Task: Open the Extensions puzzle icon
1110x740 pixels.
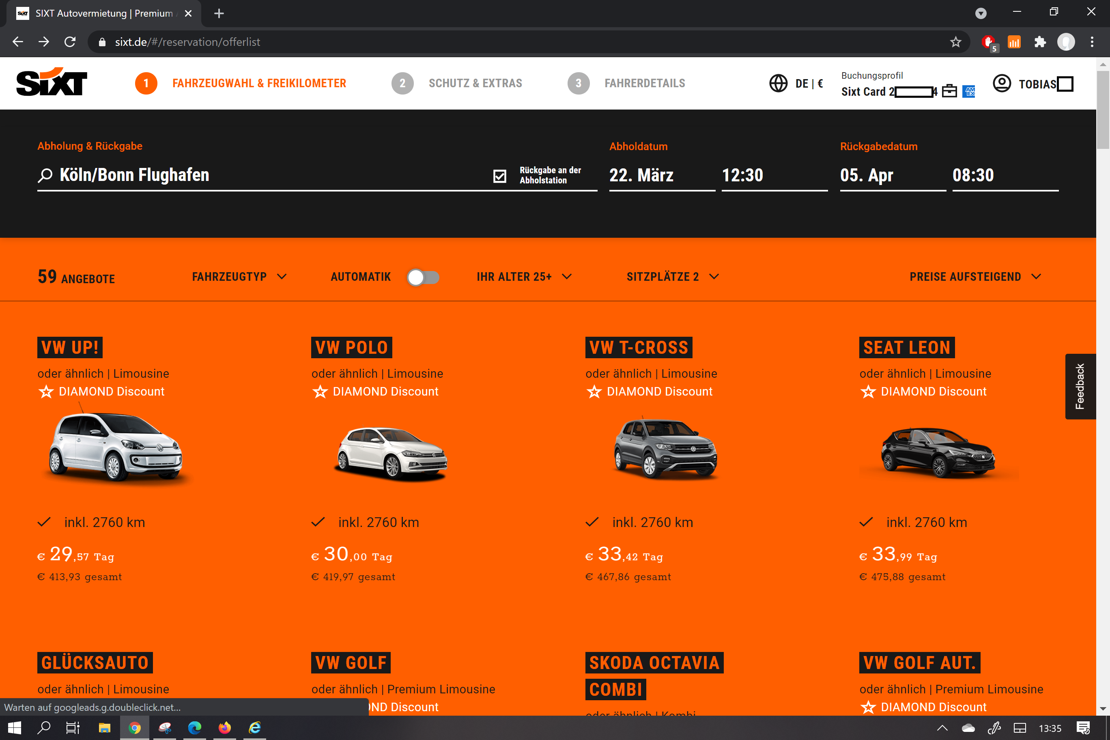Action: 1040,42
